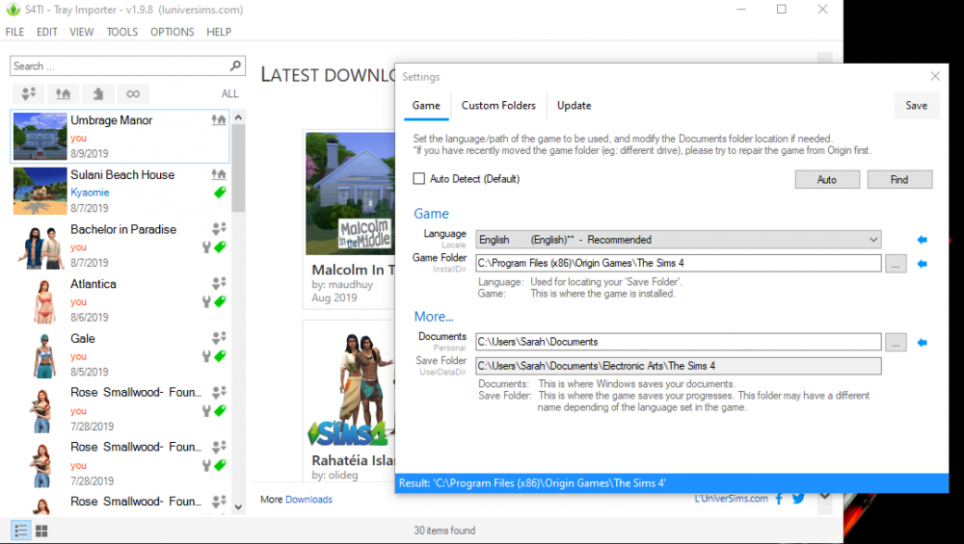The image size is (964, 544).
Task: Click the Save Folder path field
Action: point(678,366)
